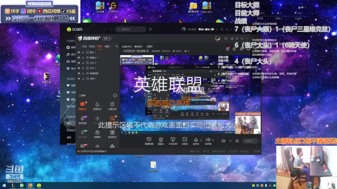Viewport: 337px width, 189px height.
Task: Open speaker volume dropdown arrow
Action: coord(213,140)
